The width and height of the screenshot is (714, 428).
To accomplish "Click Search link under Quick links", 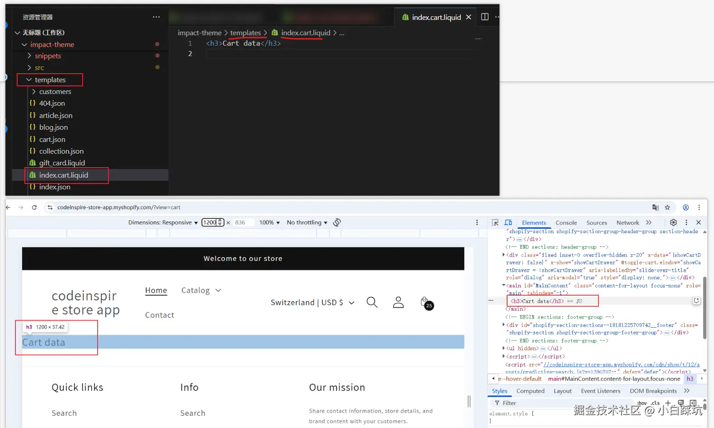I will [64, 413].
